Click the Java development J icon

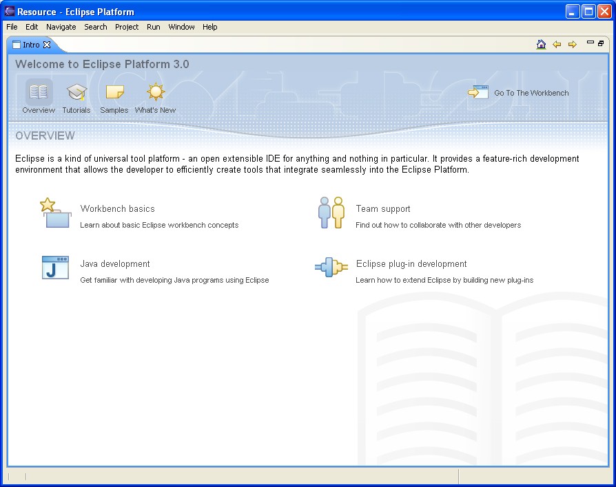(x=55, y=268)
